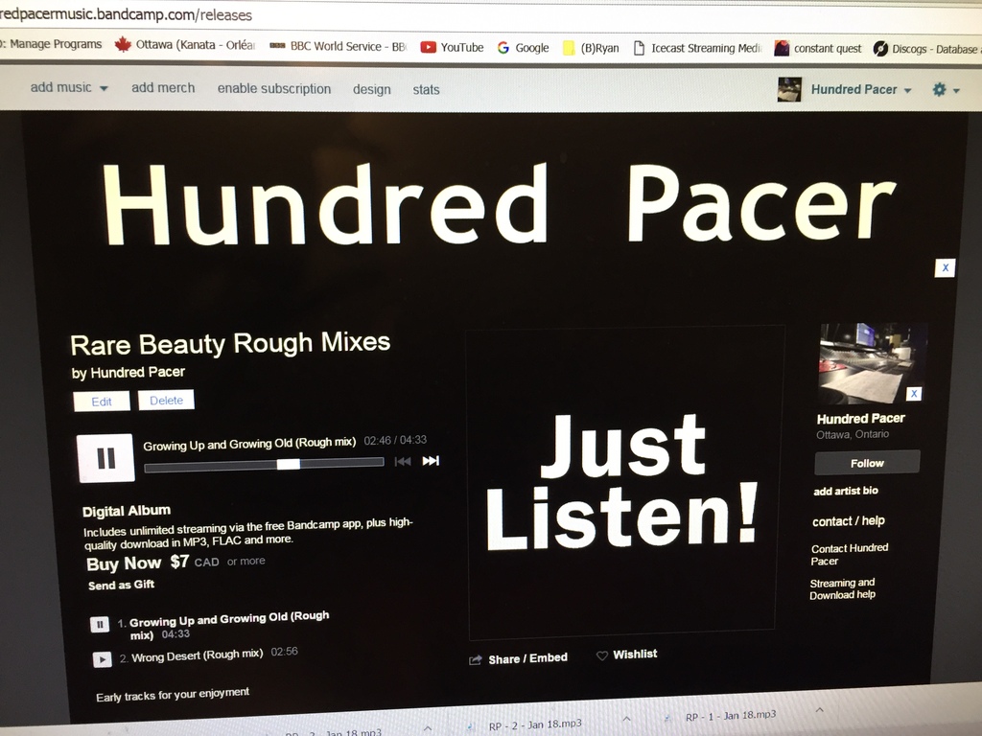Open the Ottawa weather bookmark
The image size is (982, 736).
[185, 44]
